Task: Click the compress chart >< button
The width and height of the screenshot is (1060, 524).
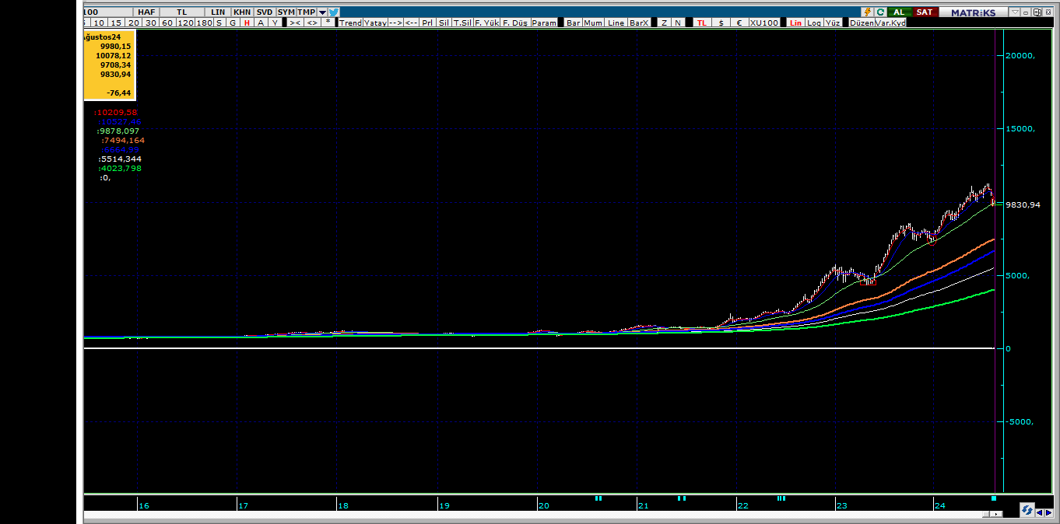Action: pos(295,23)
